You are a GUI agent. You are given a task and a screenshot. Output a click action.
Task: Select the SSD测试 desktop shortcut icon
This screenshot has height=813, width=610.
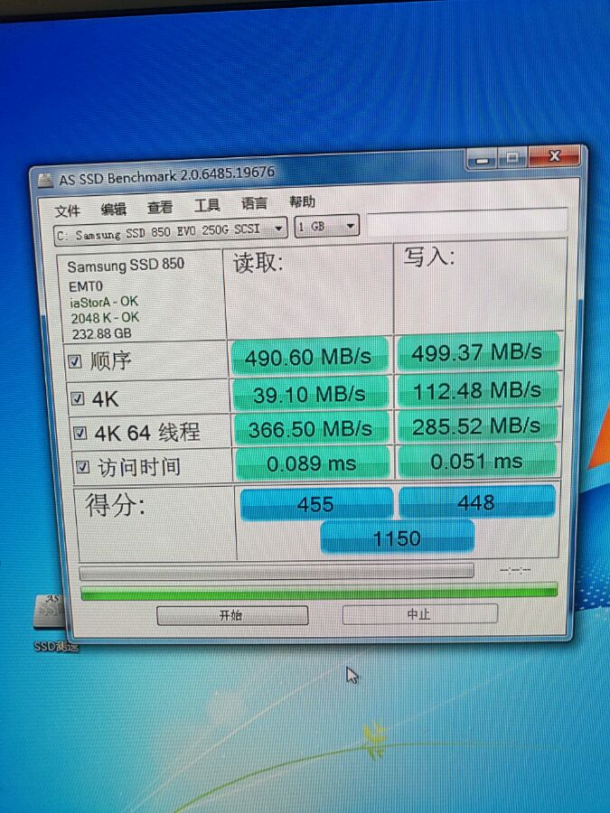click(51, 622)
